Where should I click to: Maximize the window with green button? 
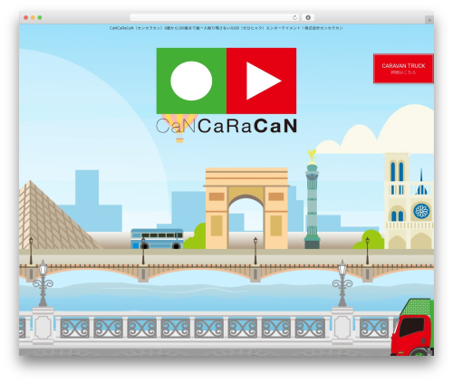coord(40,17)
